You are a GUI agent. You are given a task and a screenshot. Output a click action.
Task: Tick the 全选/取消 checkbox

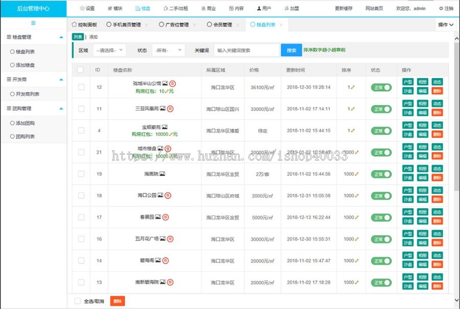[x=78, y=301]
